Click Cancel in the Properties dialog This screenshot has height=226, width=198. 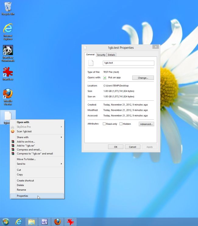tap(133, 147)
